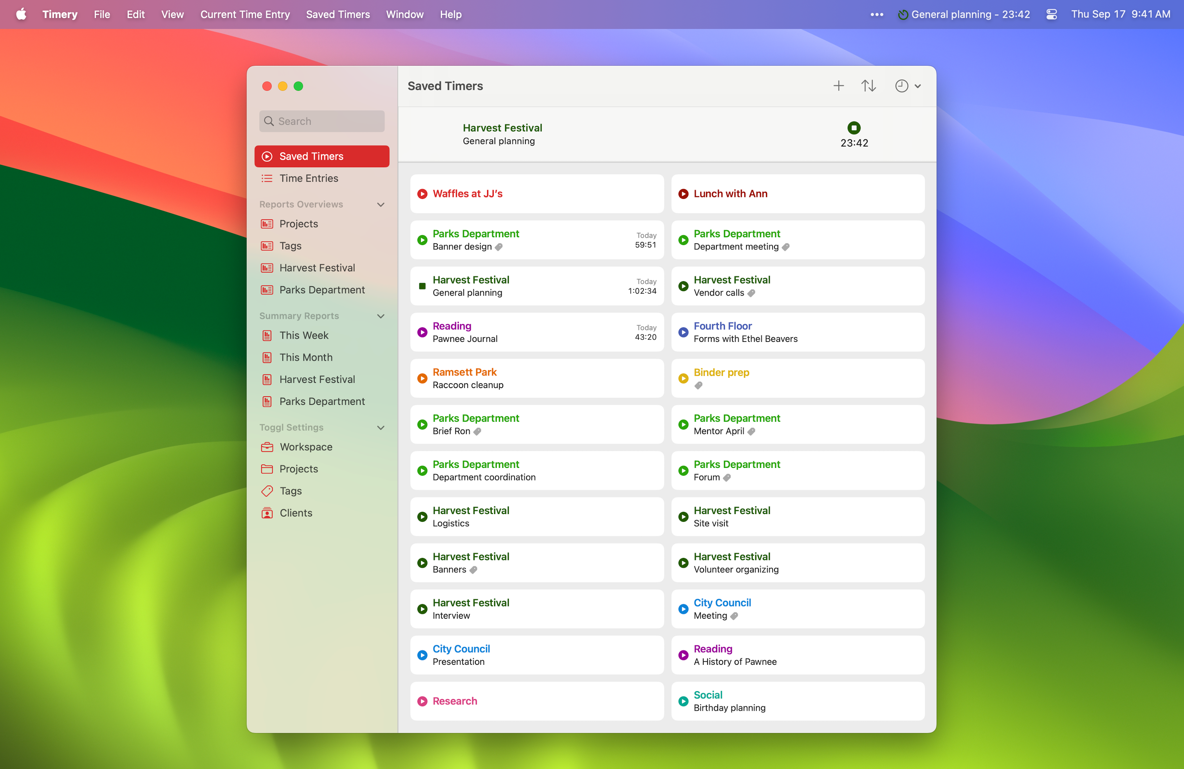1184x769 pixels.
Task: Open the Timery application menu
Action: coord(60,14)
